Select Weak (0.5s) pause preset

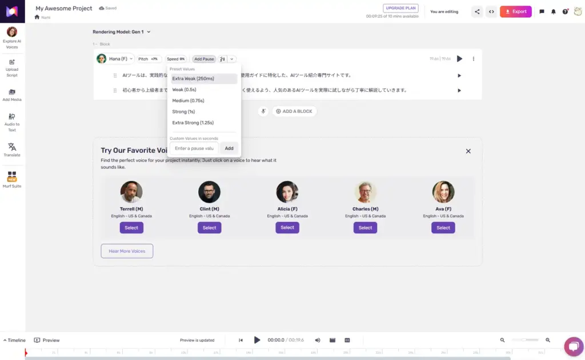point(204,90)
